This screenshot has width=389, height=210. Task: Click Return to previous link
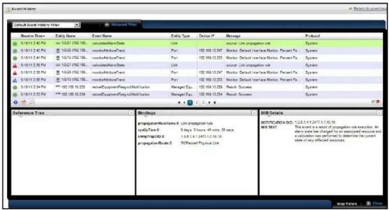click(x=368, y=9)
